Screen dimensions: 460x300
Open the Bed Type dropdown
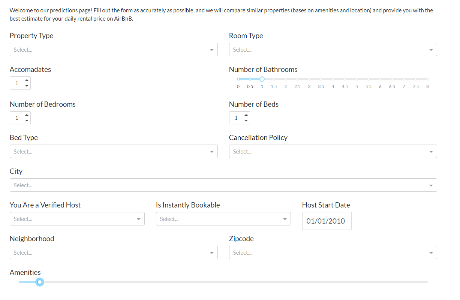click(x=113, y=151)
